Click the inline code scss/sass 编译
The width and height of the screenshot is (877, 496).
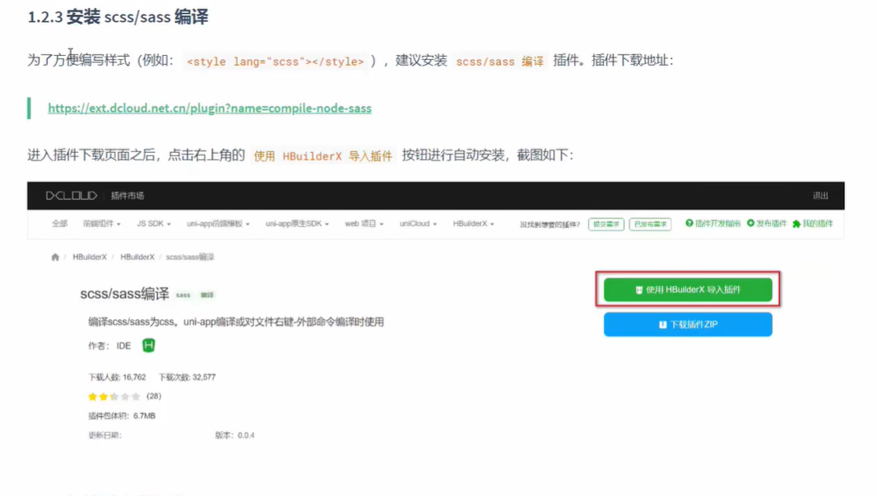tap(499, 62)
